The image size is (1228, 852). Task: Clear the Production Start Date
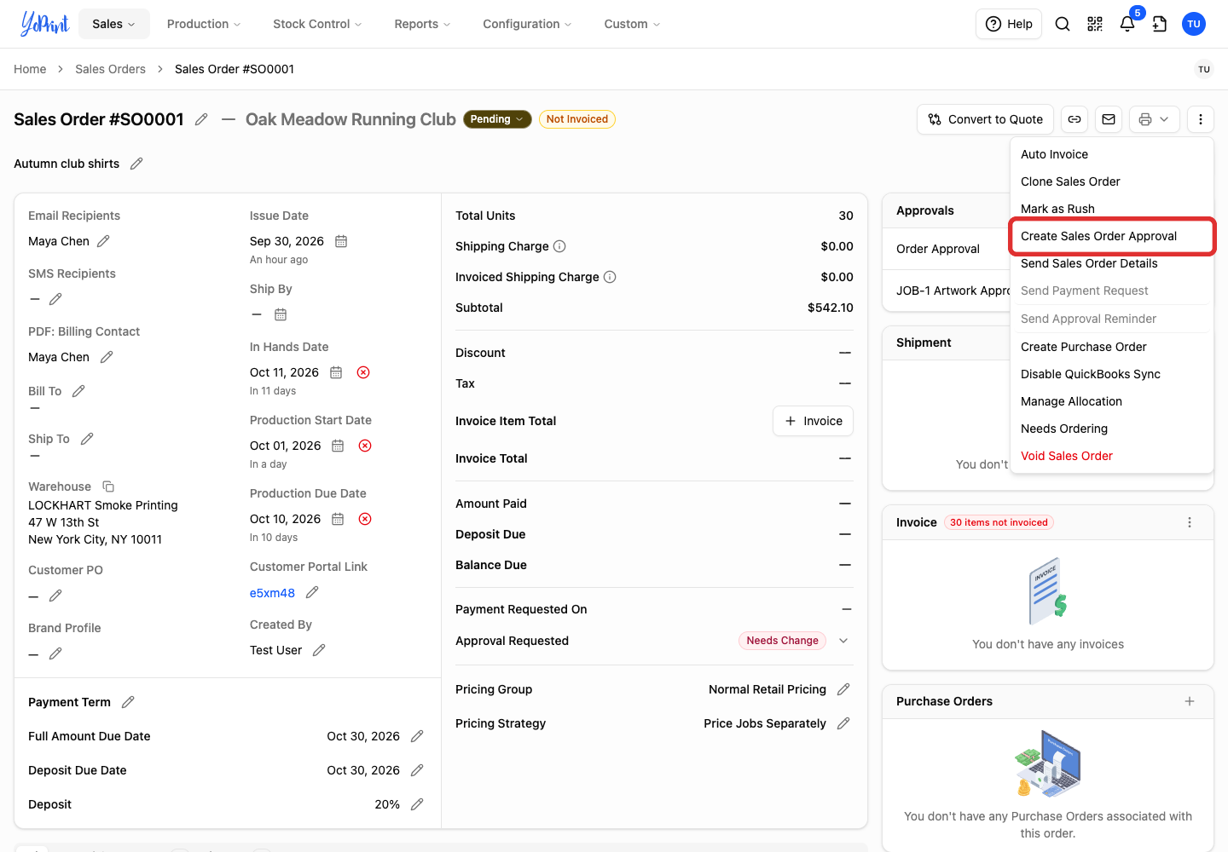(365, 446)
